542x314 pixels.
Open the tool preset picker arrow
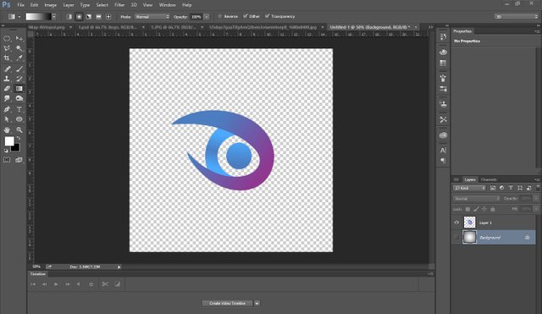coord(19,17)
